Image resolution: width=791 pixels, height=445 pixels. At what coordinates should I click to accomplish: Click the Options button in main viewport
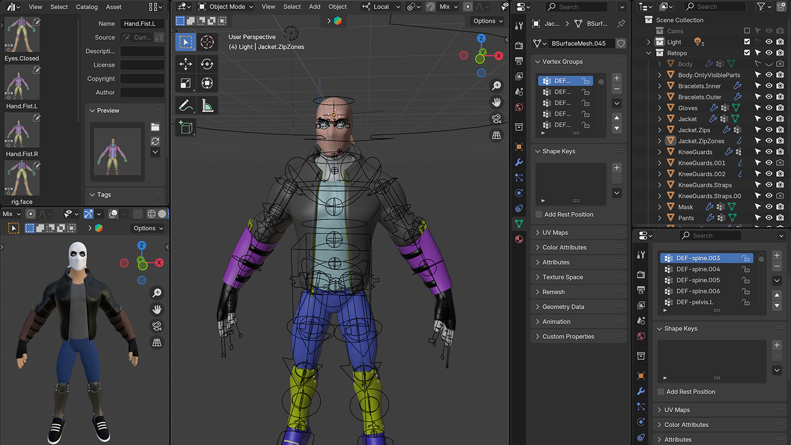point(488,21)
